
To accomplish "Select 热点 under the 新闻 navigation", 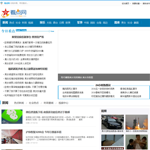I will pyautogui.click(x=12, y=23).
